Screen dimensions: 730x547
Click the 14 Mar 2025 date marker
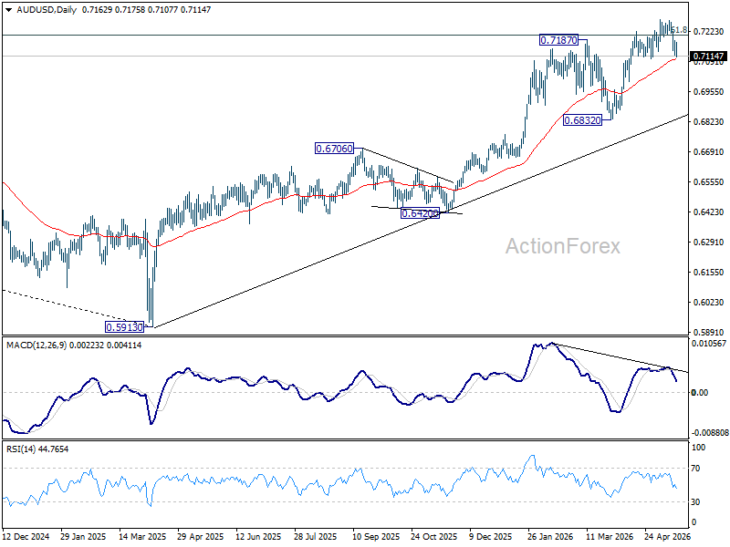(142, 536)
